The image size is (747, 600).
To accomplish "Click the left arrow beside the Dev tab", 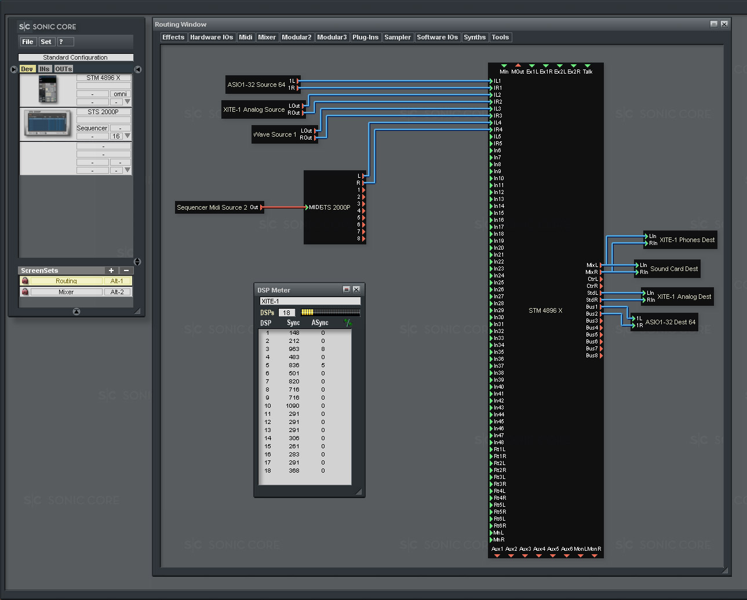I will tap(14, 69).
